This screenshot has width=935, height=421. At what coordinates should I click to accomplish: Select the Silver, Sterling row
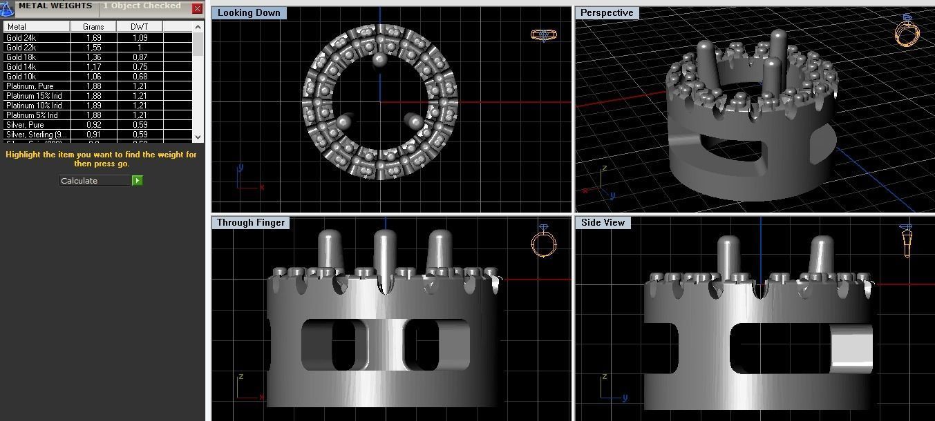click(x=97, y=135)
